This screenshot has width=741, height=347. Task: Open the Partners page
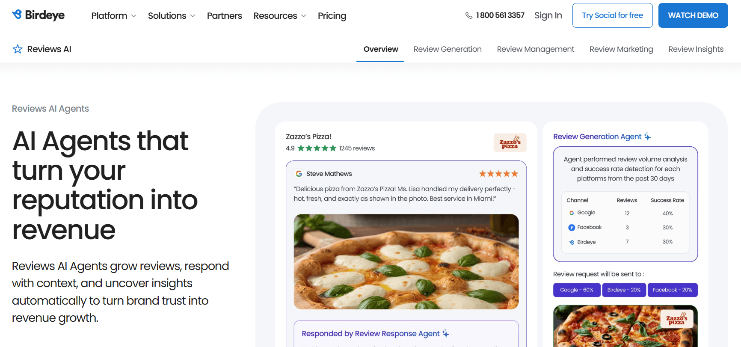[225, 15]
